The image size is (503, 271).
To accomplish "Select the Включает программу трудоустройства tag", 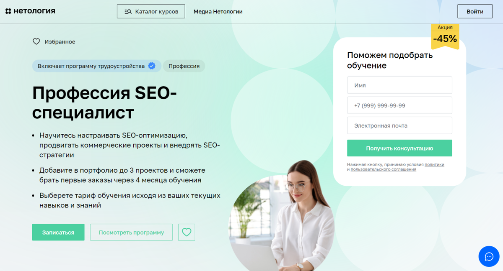I will pos(96,66).
